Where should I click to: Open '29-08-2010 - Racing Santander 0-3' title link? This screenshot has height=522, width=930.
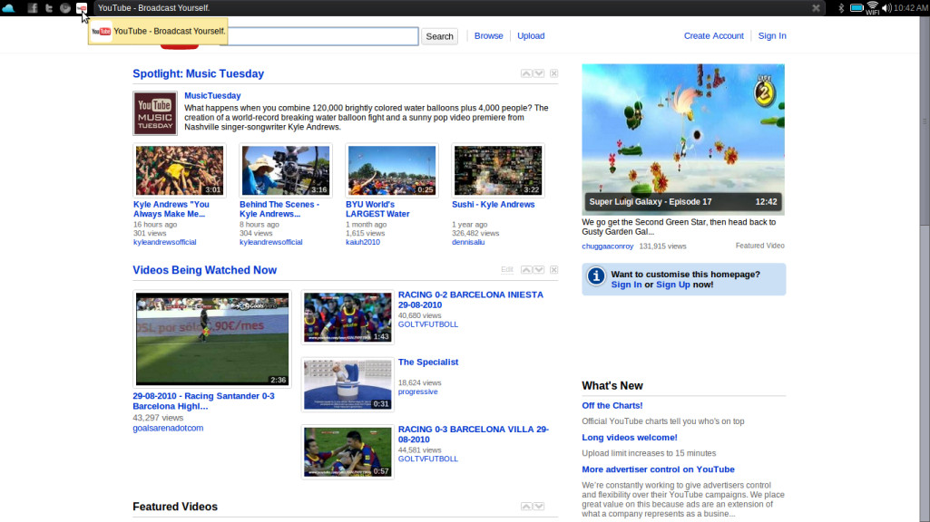coord(203,401)
